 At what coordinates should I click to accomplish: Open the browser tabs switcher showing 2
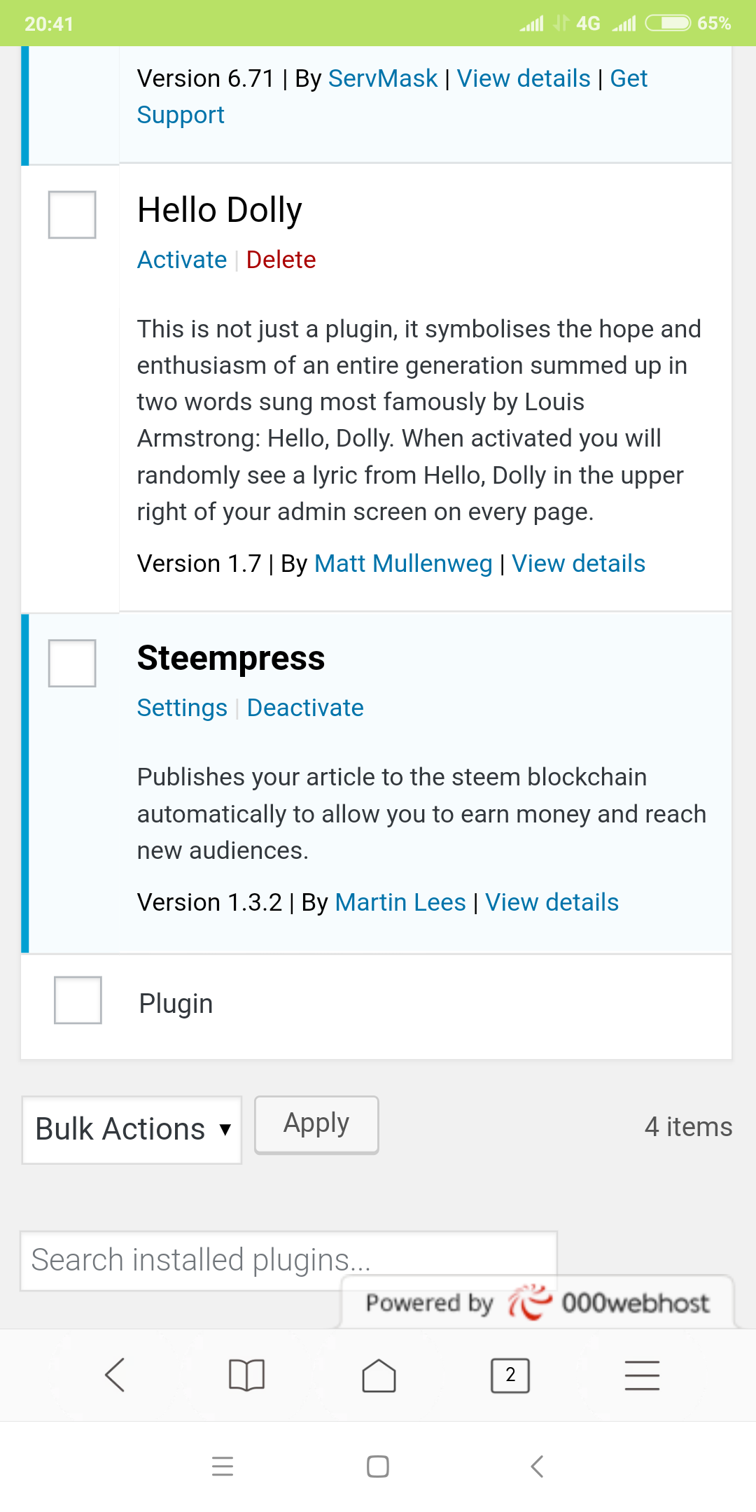(x=510, y=1375)
